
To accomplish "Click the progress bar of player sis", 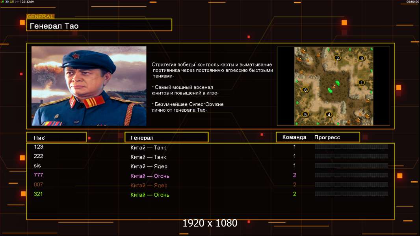I will pos(351,166).
